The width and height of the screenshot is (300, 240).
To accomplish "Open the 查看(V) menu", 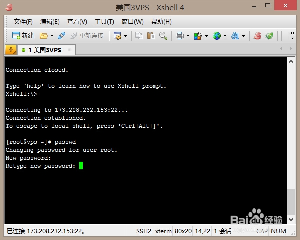I will tap(77, 22).
